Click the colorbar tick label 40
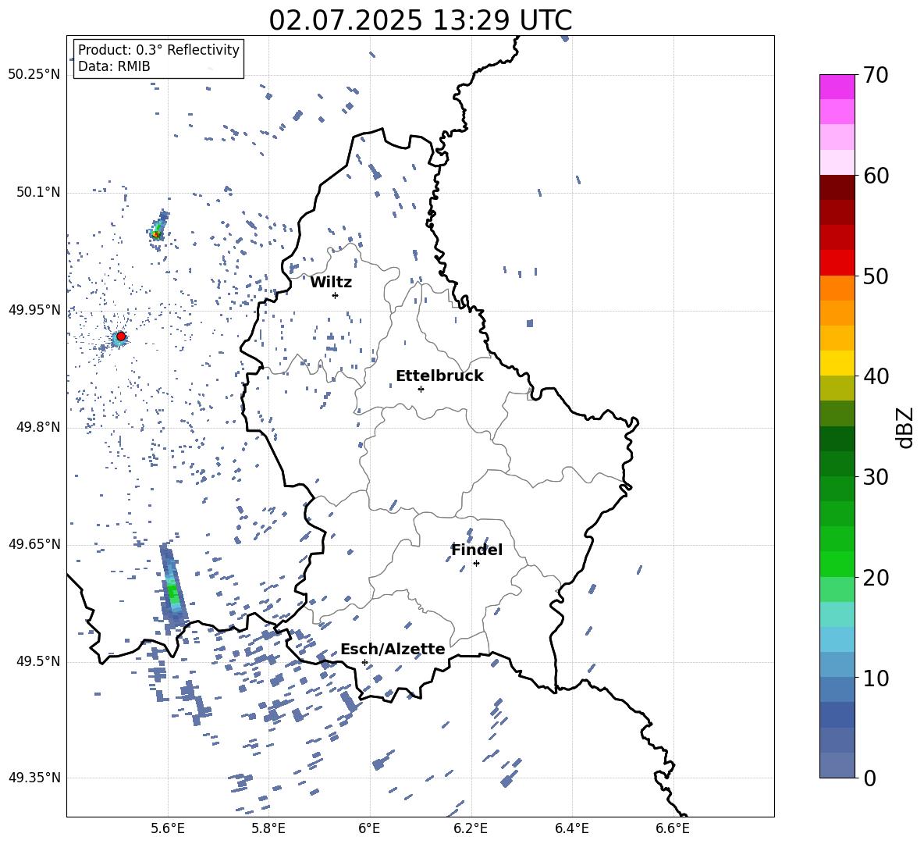 coord(876,376)
